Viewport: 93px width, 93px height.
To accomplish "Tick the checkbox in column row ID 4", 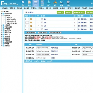I will [x=42, y=29].
